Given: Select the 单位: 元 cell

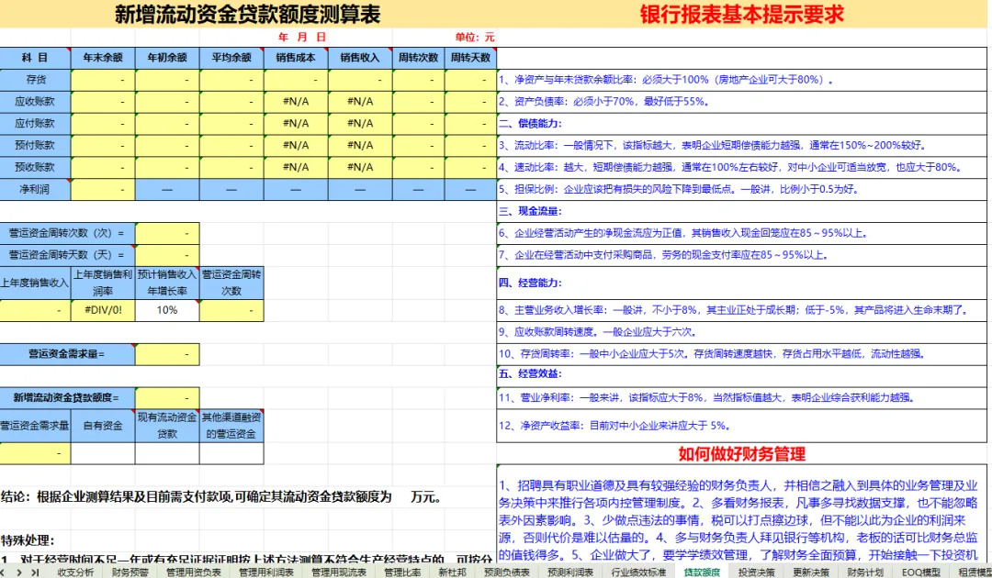Looking at the screenshot, I should click(x=475, y=38).
